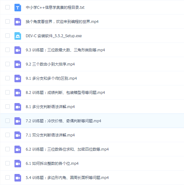Open 9.3 训练题：三位数最大数、三角形类别等.mp4
This screenshot has width=184, height=185.
click(x=65, y=50)
